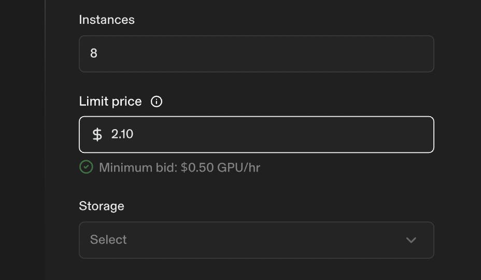Place cursor on the 2.10 price value
The image size is (481, 280).
122,134
